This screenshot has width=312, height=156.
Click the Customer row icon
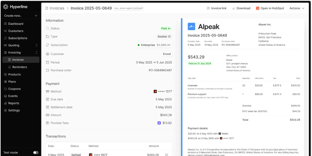[47, 54]
